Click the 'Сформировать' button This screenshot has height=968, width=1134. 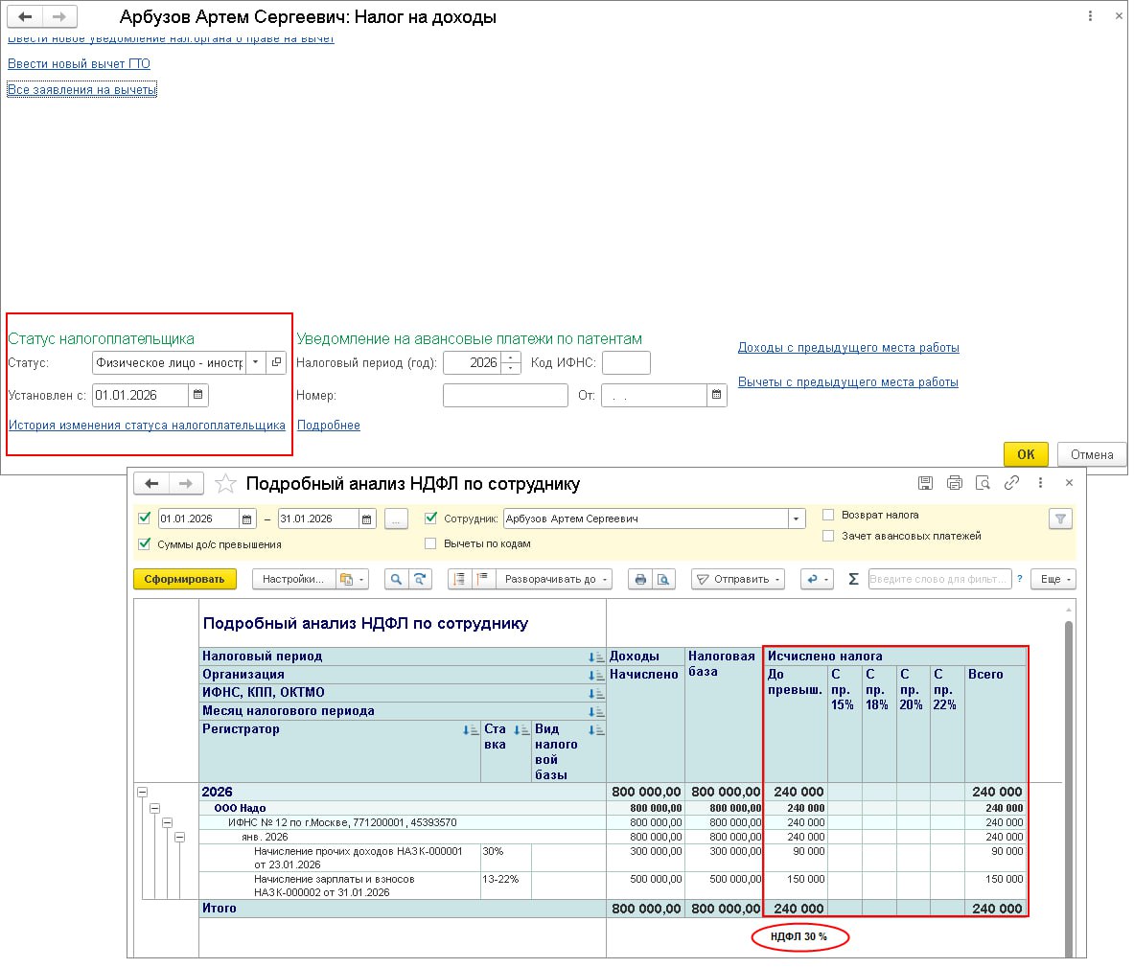click(184, 579)
